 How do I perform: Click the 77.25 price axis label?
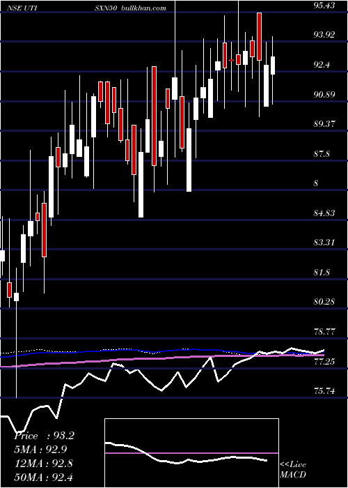pyautogui.click(x=325, y=361)
